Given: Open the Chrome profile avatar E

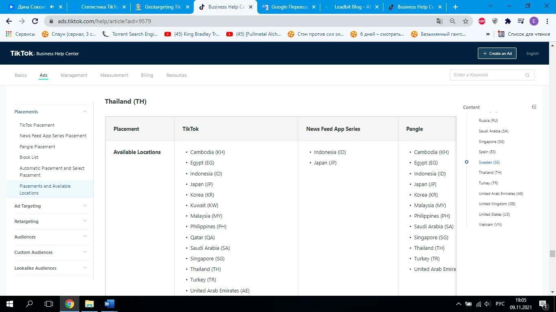Looking at the screenshot, I should 534,21.
